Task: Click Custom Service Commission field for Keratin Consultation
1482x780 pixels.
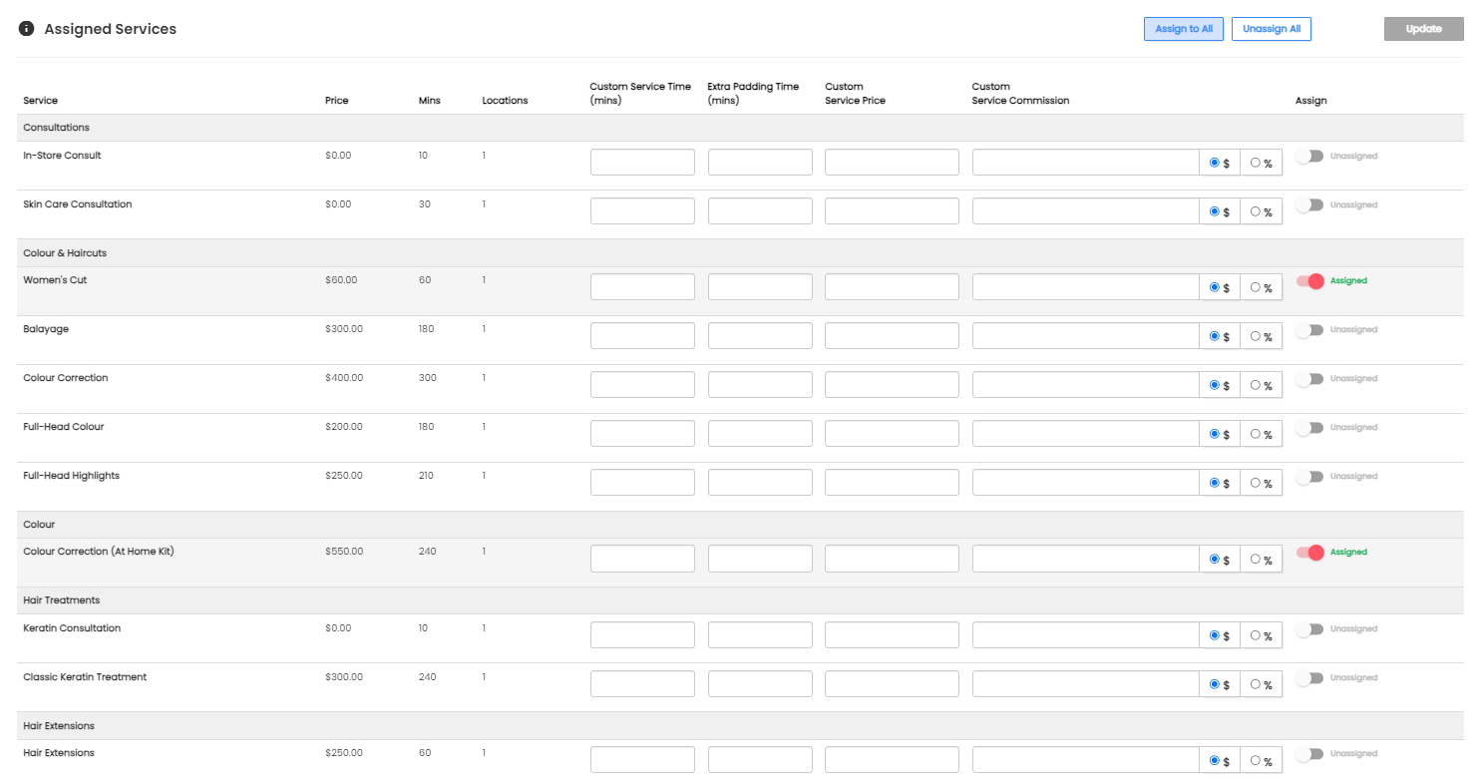Action: point(1085,635)
